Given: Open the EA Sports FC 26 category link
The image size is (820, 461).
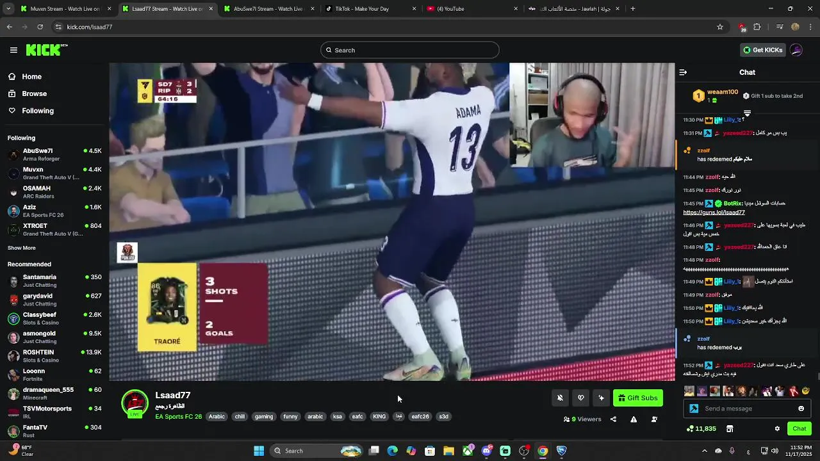Looking at the screenshot, I should 178,417.
